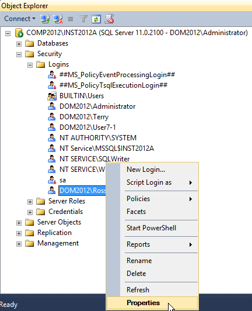
Task: Click the Stop toolbar icon
Action: click(71, 19)
